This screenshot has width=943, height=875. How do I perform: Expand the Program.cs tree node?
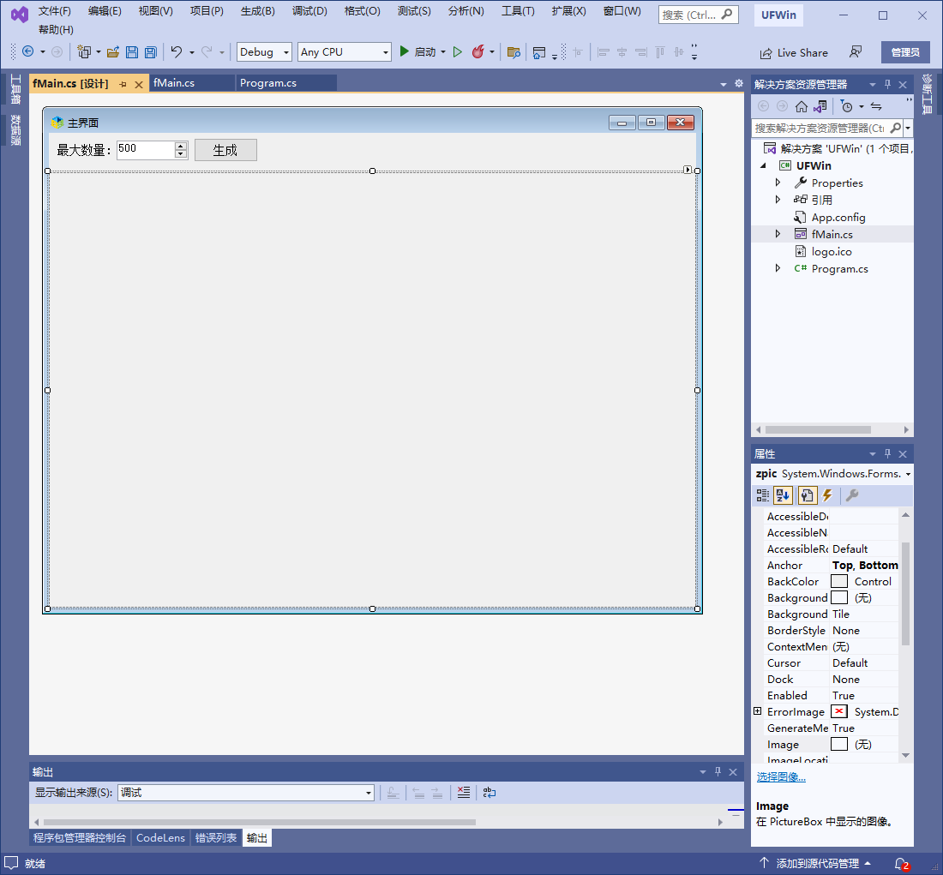(x=778, y=268)
